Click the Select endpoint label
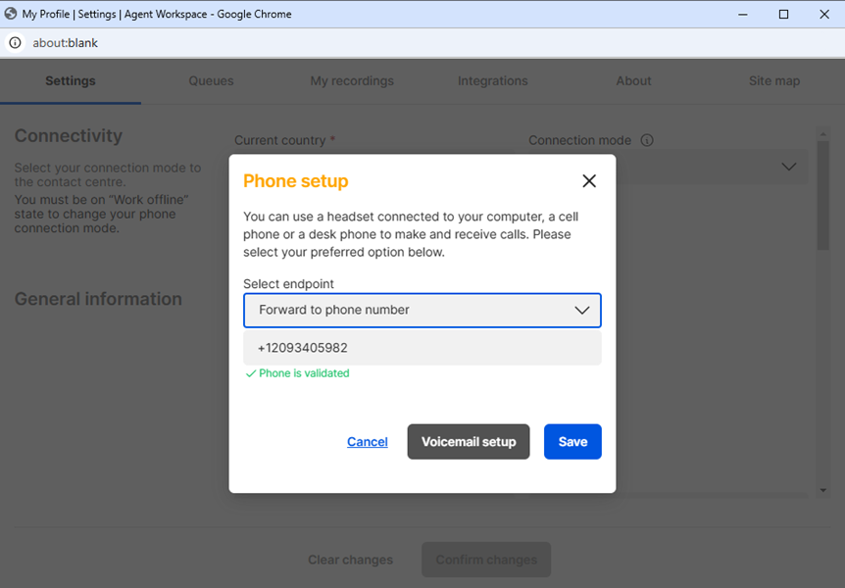The height and width of the screenshot is (588, 845). click(288, 284)
